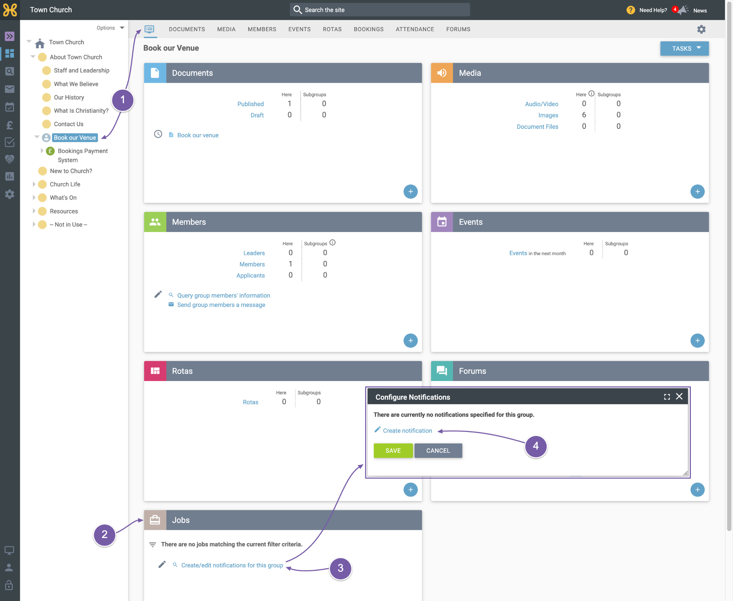Open the envelope messaging icon in sidebar

tap(10, 89)
